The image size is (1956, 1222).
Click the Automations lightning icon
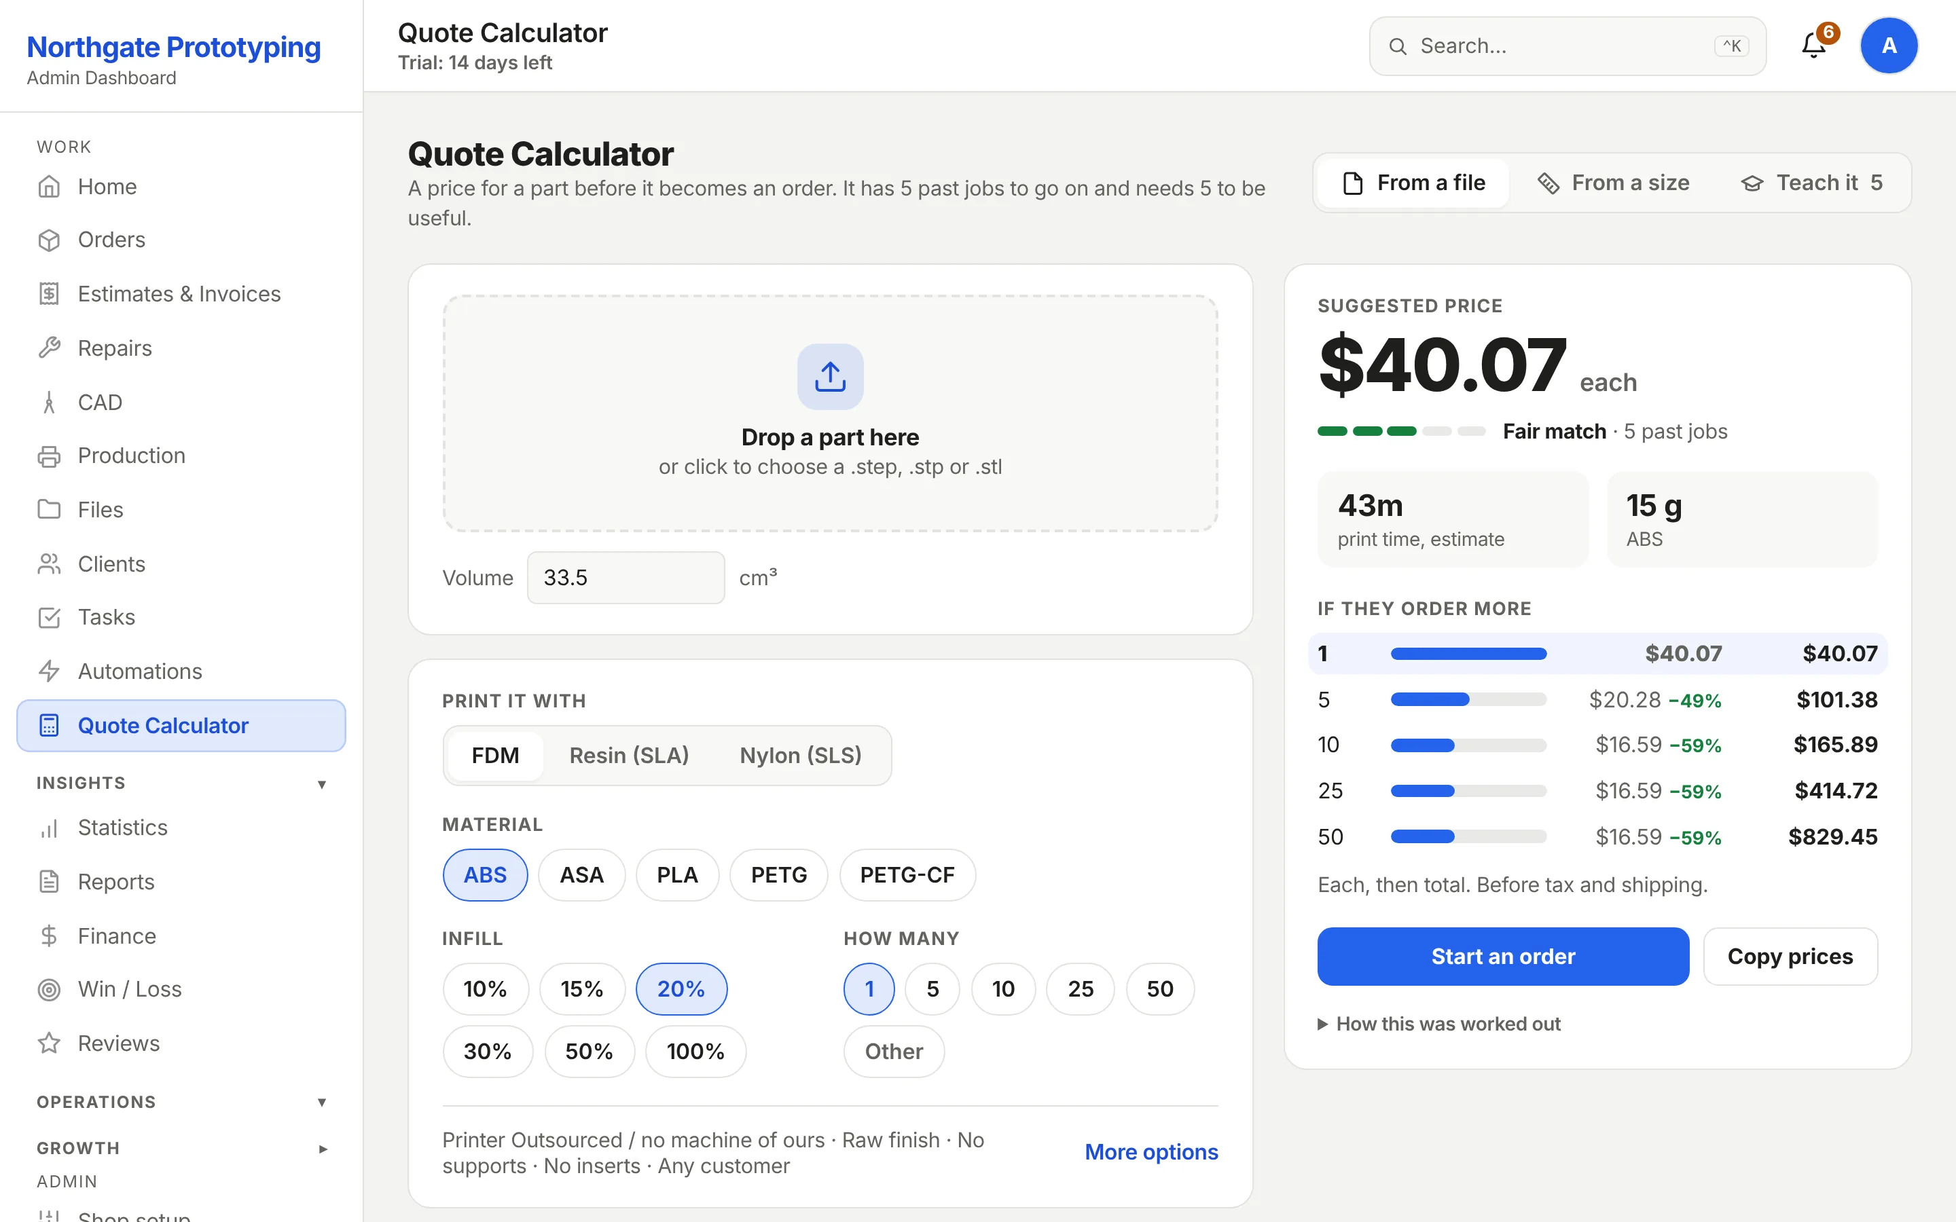tap(50, 671)
